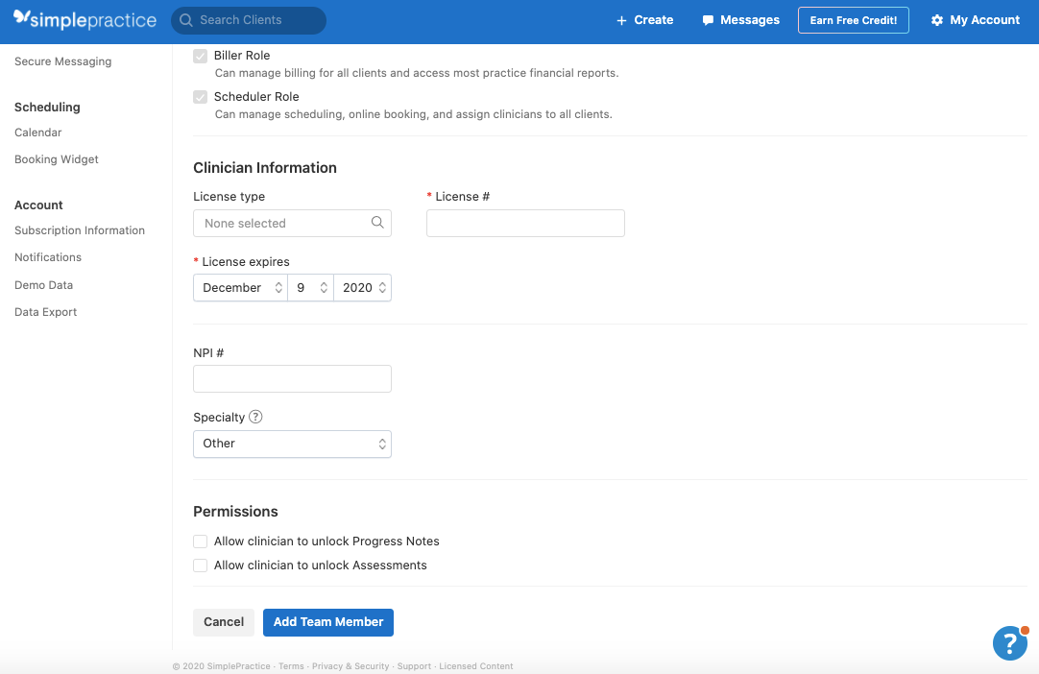Click the Add Team Member button
This screenshot has height=674, width=1039.
(327, 622)
